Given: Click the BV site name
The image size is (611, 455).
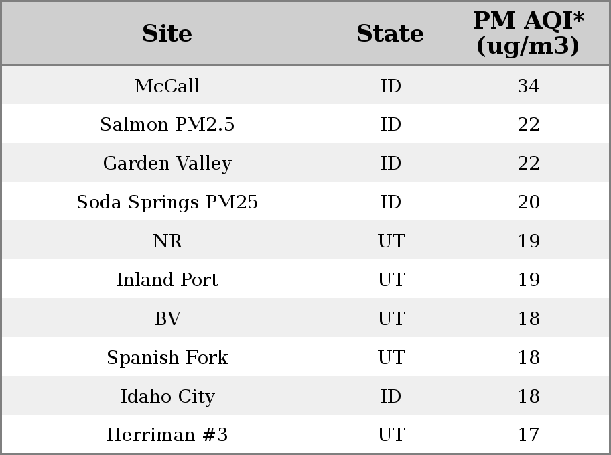Looking at the screenshot, I should tap(167, 318).
